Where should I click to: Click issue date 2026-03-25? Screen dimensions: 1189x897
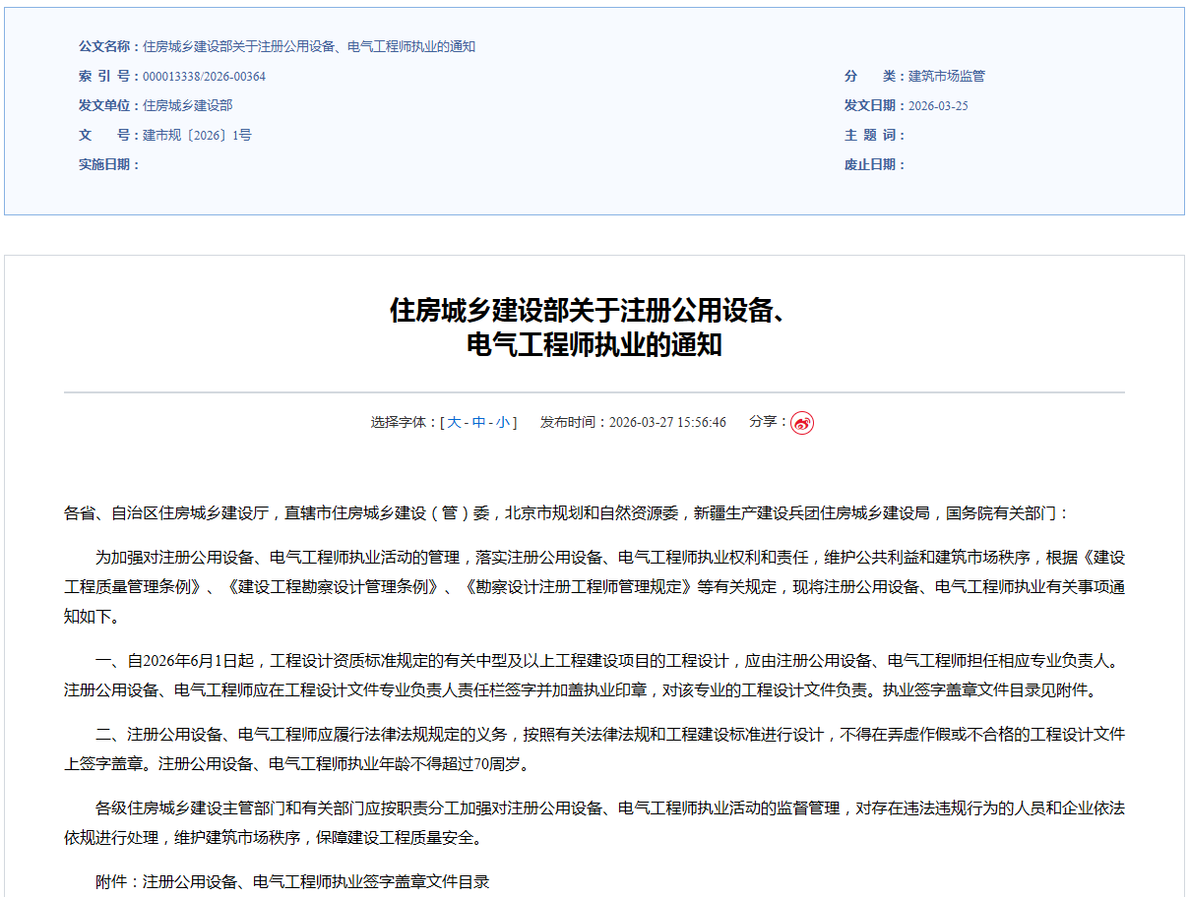coord(938,106)
